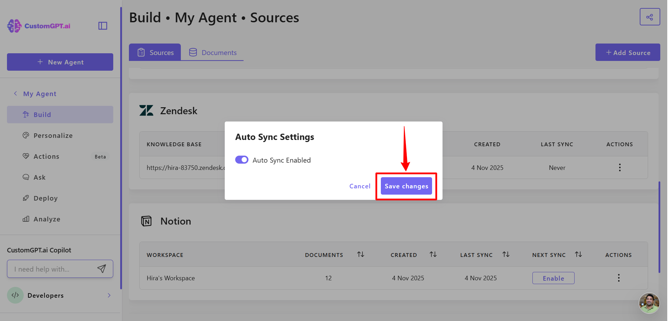Switch to the Documents tab
The width and height of the screenshot is (669, 321).
(213, 52)
